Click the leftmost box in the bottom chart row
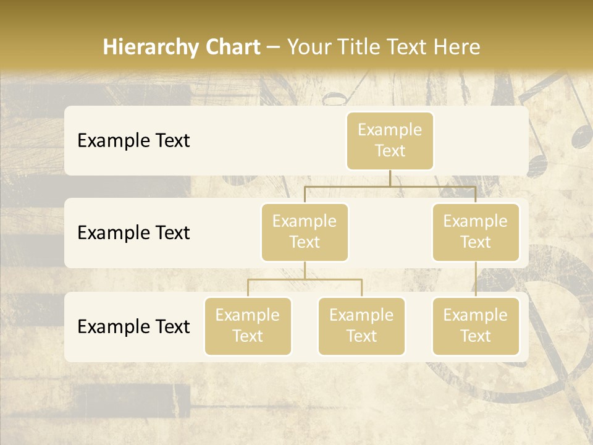 [248, 326]
